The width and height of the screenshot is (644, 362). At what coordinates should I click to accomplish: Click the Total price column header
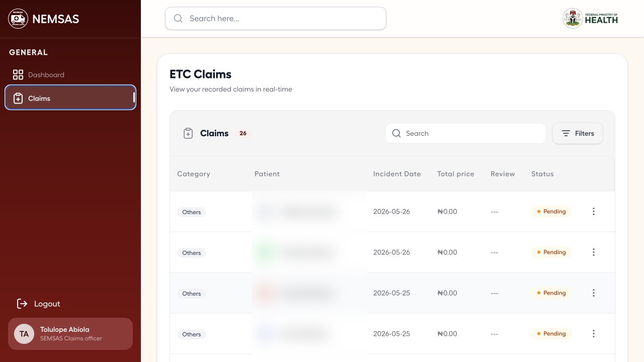pyautogui.click(x=456, y=174)
